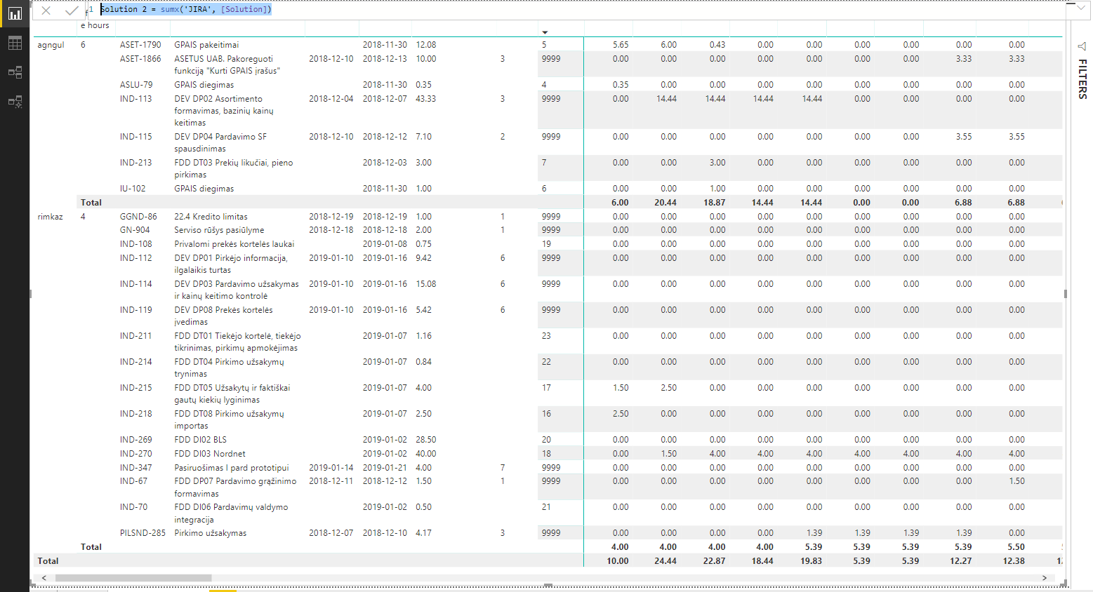Click the IND-347 issue key
This screenshot has width=1093, height=592.
(135, 468)
